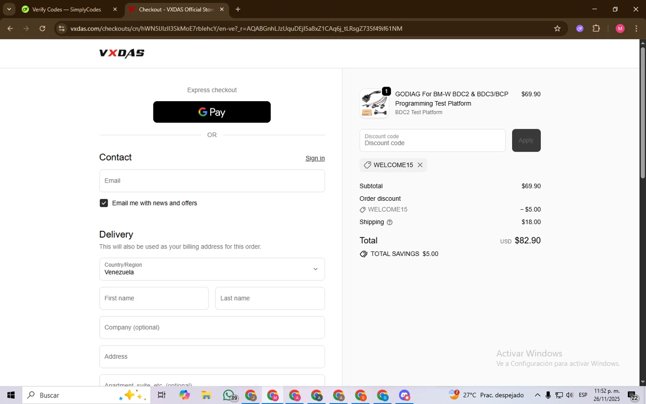
Task: Switch to Verify Codes SimplyCodes tab
Action: click(x=66, y=9)
